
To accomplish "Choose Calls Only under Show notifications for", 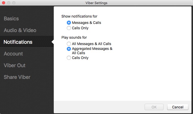I will (x=69, y=28).
